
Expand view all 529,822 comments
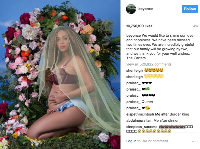149,64
